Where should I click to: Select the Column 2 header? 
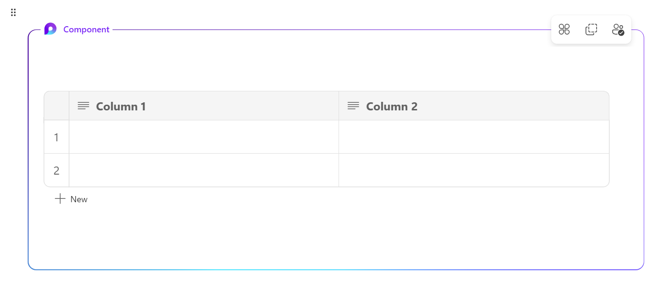(x=474, y=106)
